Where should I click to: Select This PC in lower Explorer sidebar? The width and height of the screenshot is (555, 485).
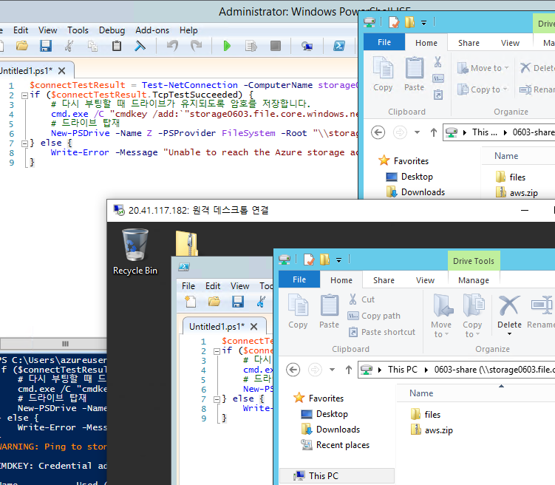[x=336, y=476]
